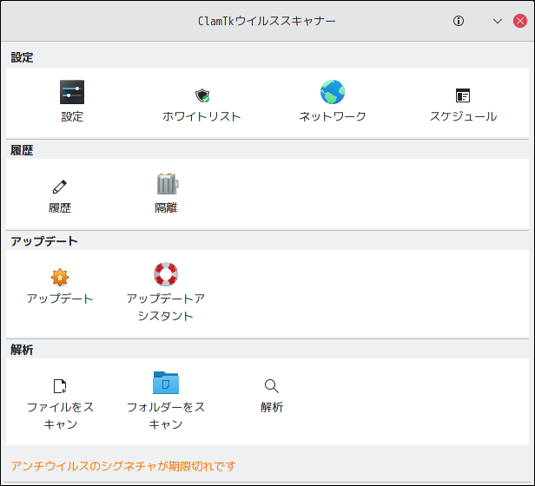535x486 pixels.
Task: Open the ネットワーク globe icon
Action: [x=333, y=92]
